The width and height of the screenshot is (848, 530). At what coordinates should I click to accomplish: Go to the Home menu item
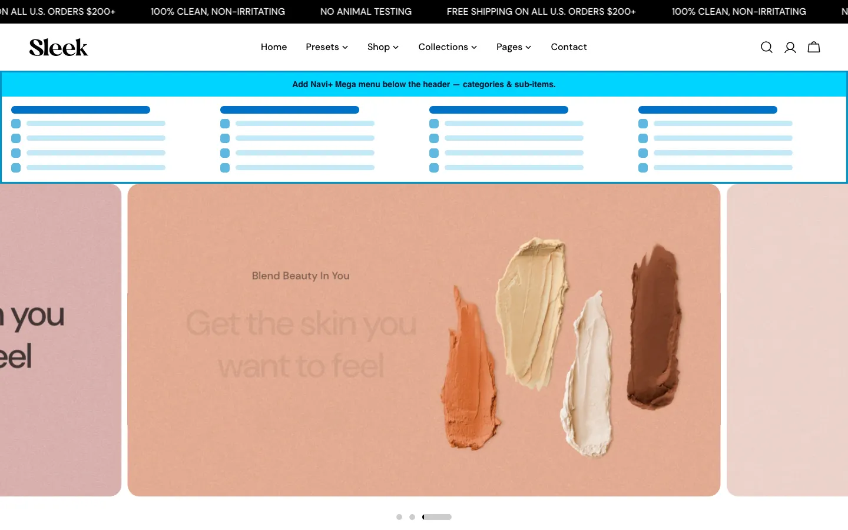[x=274, y=47]
